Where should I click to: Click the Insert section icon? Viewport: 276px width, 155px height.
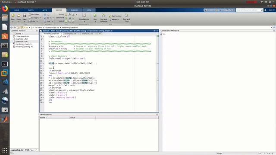[x=66, y=14]
